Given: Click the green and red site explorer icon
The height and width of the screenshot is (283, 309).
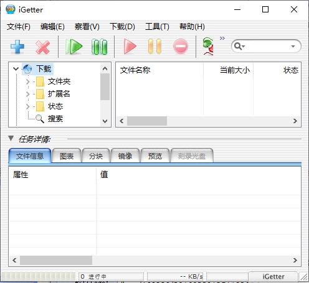Looking at the screenshot, I should coord(208,47).
